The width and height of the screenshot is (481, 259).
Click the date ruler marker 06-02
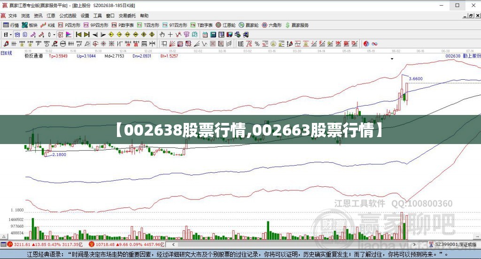coord(396,51)
